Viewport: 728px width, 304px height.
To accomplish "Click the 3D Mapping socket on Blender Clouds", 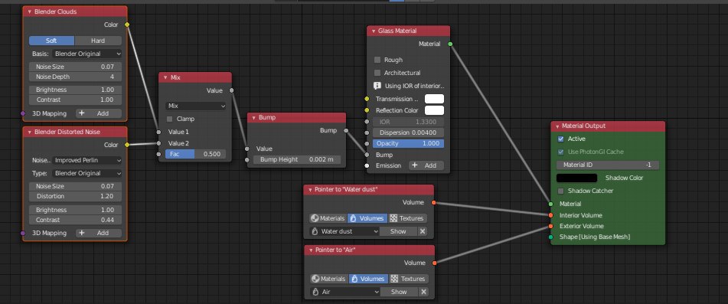I will tap(23, 113).
